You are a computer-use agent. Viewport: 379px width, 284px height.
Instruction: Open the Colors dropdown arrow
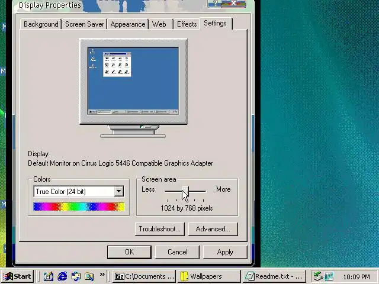click(119, 192)
